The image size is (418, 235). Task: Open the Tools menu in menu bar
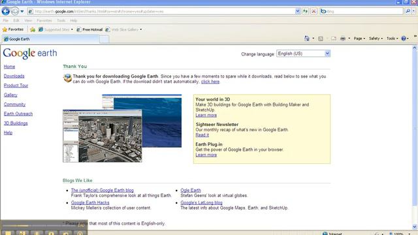pyautogui.click(x=61, y=20)
